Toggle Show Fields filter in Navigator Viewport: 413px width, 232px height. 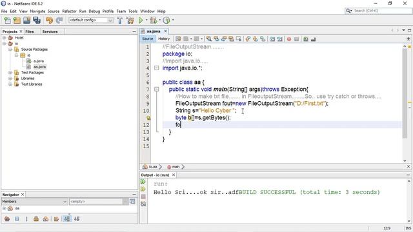coord(17,218)
